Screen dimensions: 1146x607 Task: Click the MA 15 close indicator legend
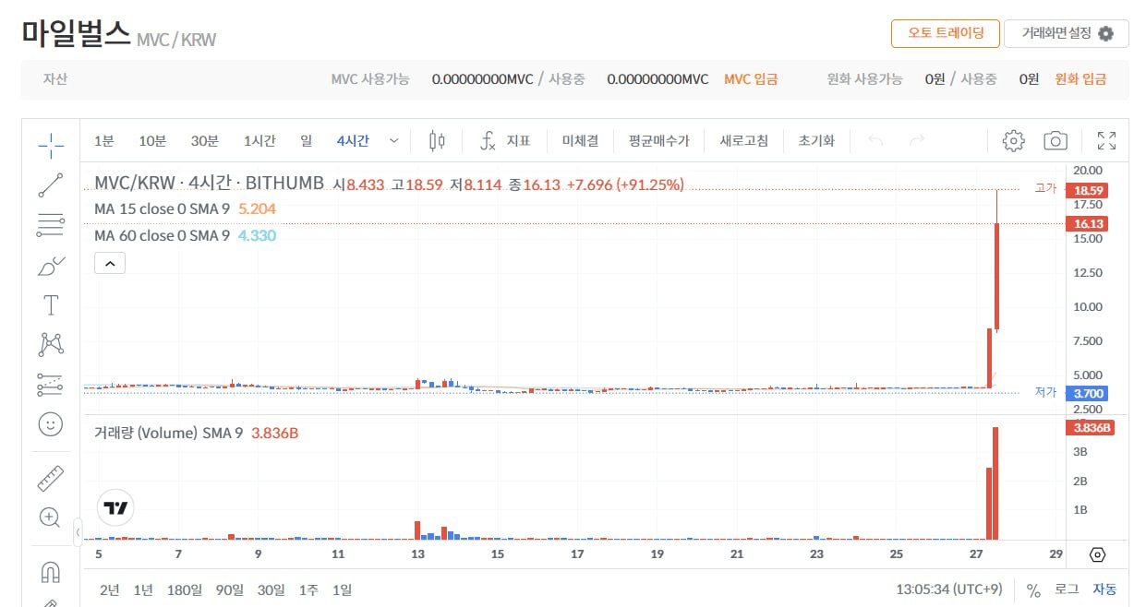pyautogui.click(x=163, y=209)
